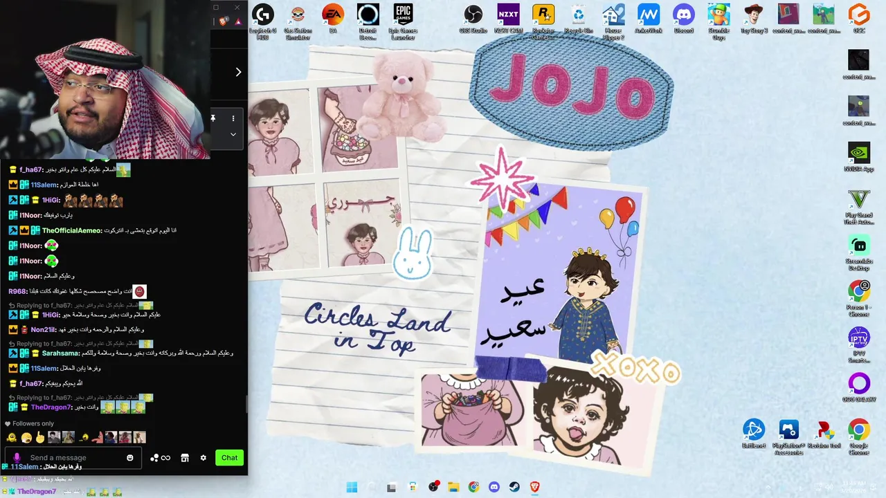
Task: Click username Non21il in chat
Action: (x=43, y=330)
